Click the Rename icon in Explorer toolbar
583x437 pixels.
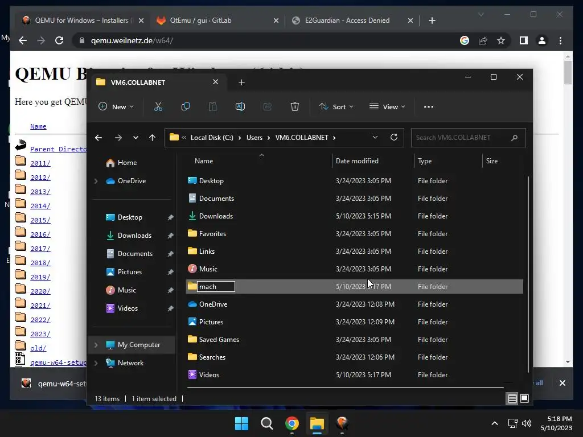(240, 106)
